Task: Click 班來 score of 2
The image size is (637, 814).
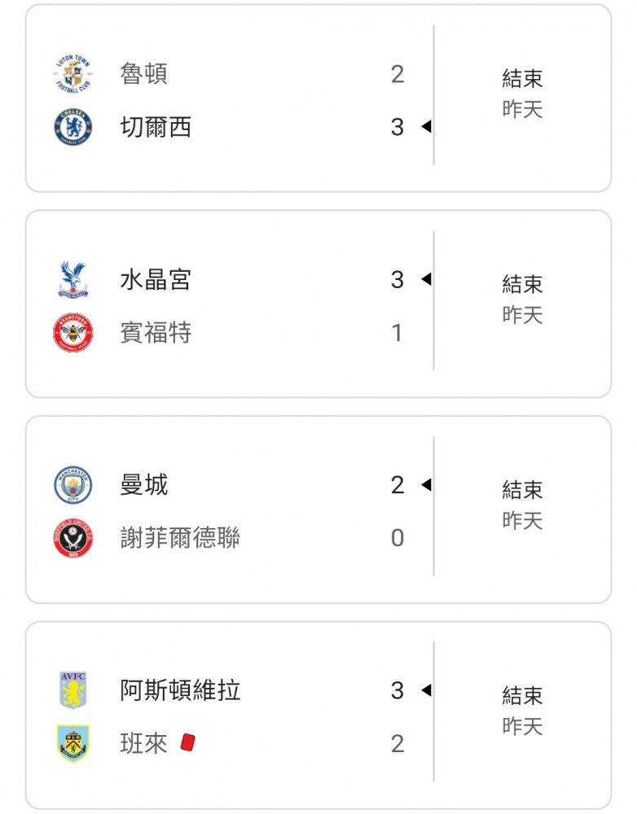Action: 398,743
